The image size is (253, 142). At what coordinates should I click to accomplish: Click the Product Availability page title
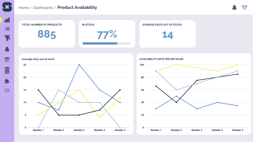coord(77,8)
